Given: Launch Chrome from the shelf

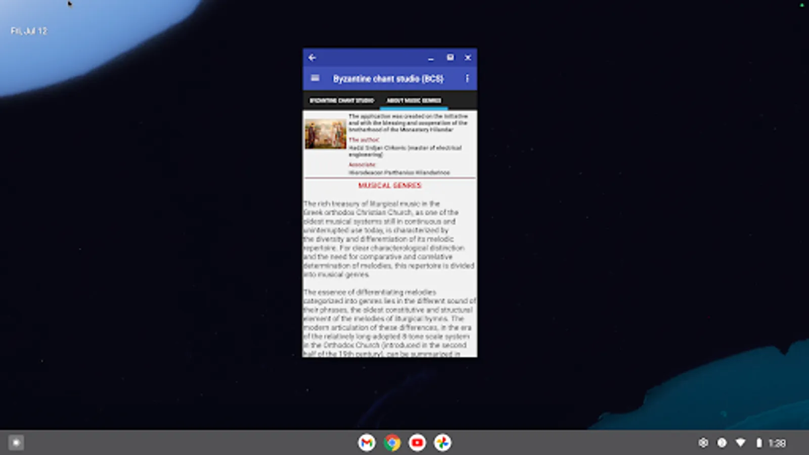Looking at the screenshot, I should [392, 442].
